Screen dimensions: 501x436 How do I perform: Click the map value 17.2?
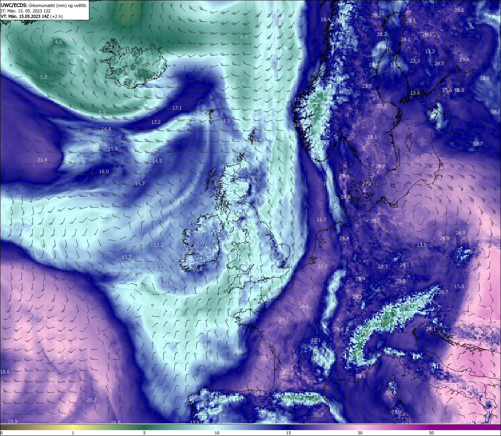(x=156, y=122)
